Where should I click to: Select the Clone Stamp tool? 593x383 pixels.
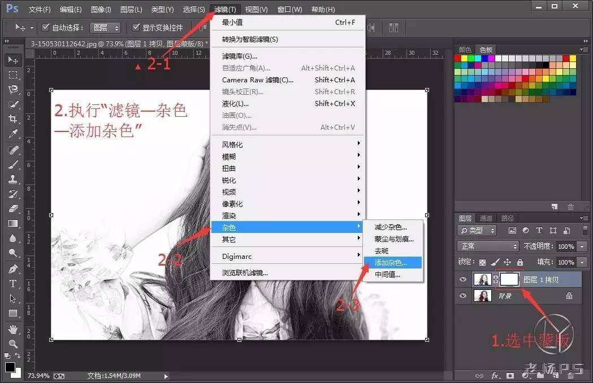point(13,179)
